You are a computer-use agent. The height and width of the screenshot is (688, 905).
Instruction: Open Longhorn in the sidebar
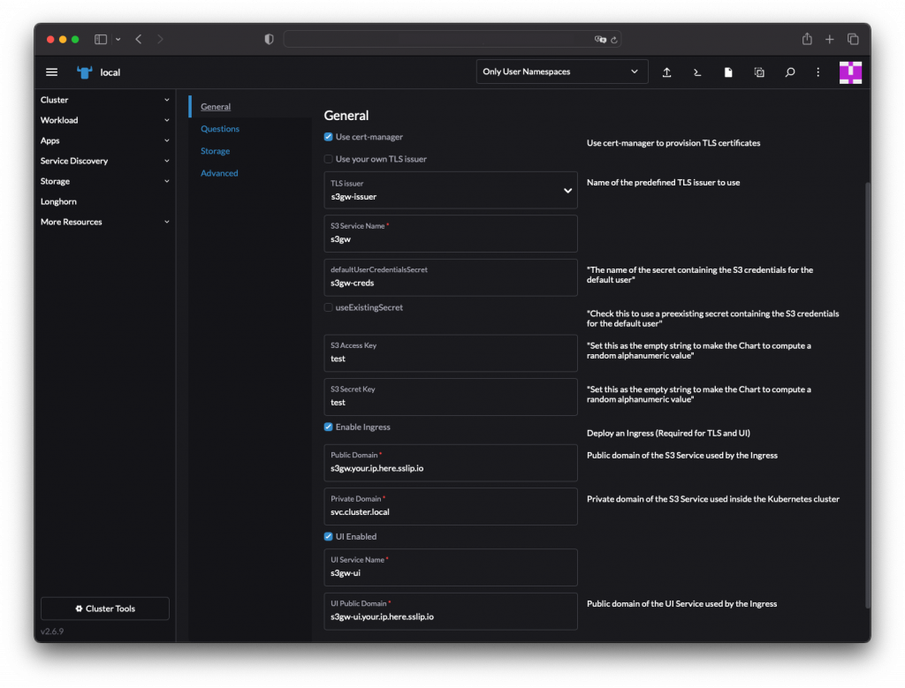(58, 201)
